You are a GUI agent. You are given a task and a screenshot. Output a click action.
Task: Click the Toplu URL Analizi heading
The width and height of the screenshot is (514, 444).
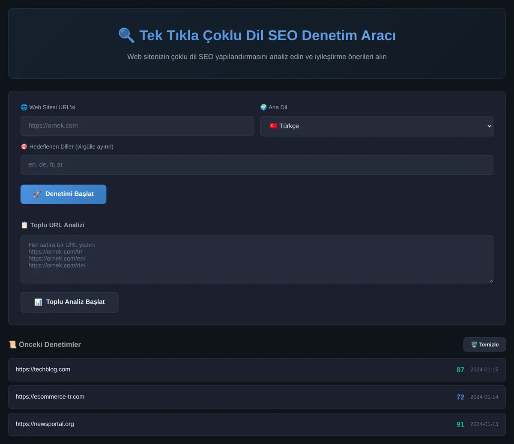pyautogui.click(x=57, y=225)
